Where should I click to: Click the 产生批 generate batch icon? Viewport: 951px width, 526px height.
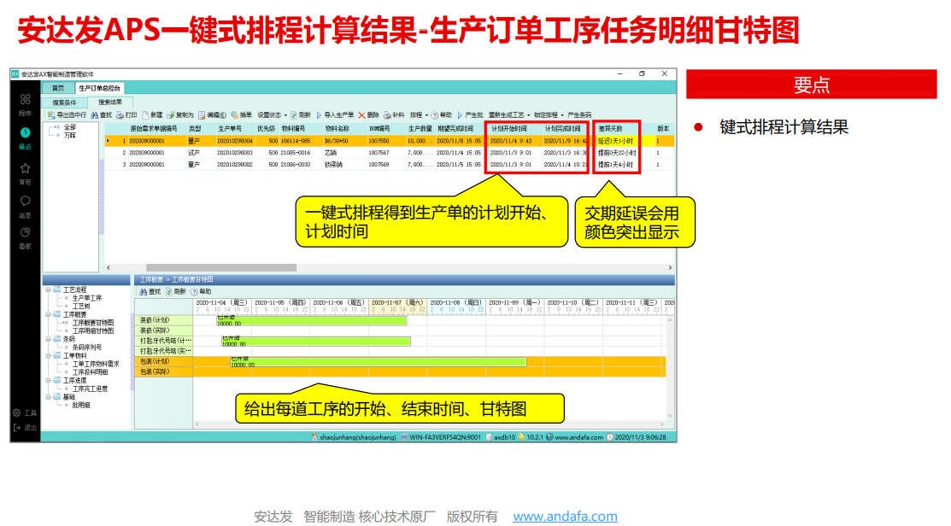click(461, 115)
